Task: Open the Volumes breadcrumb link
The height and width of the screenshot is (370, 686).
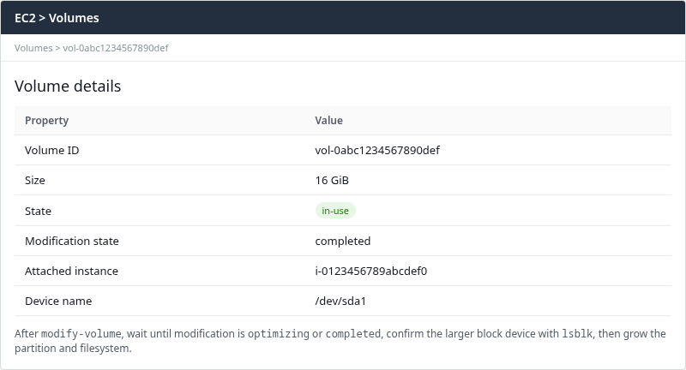Action: 33,48
